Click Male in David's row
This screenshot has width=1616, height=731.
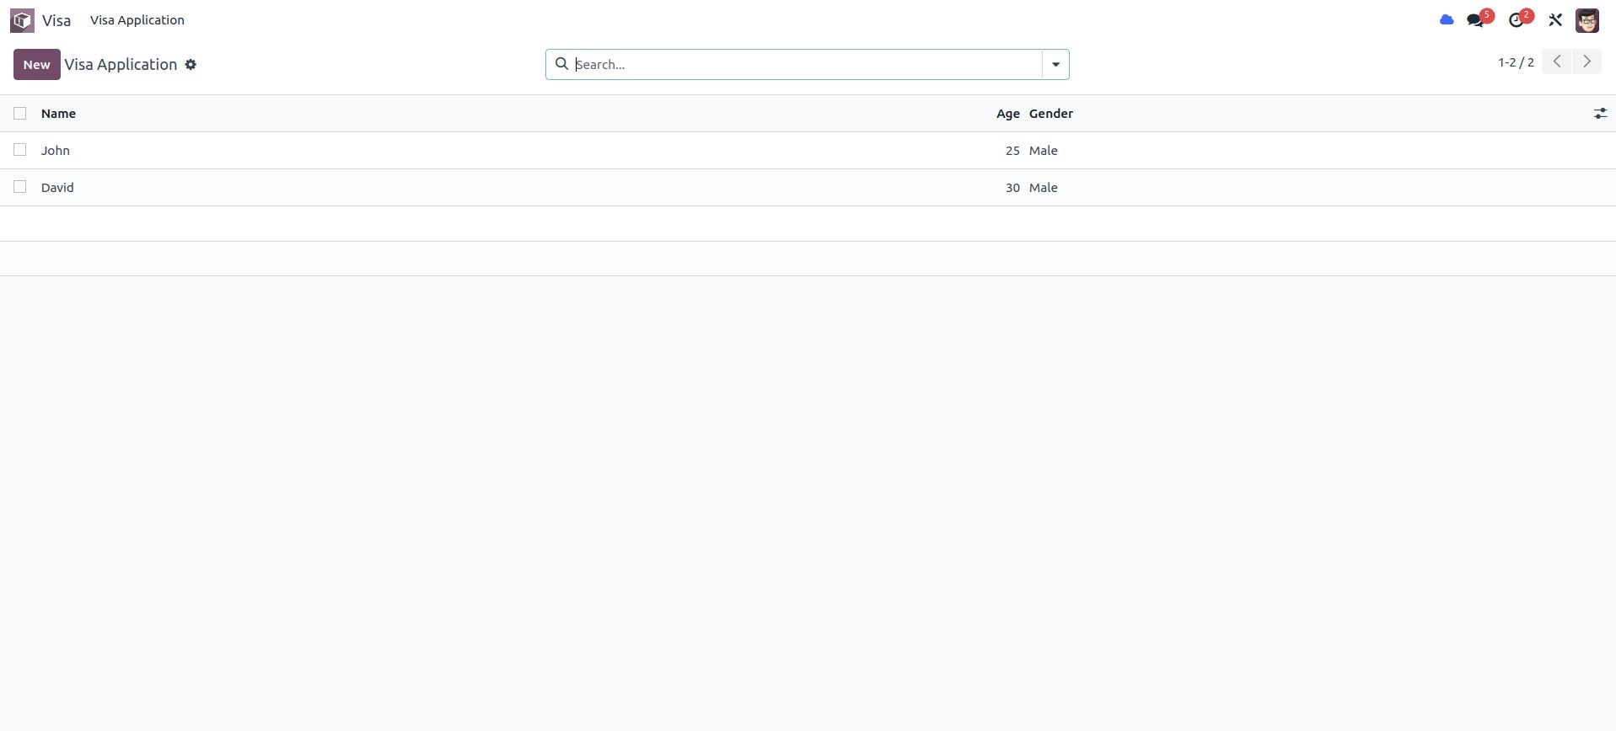point(1043,188)
